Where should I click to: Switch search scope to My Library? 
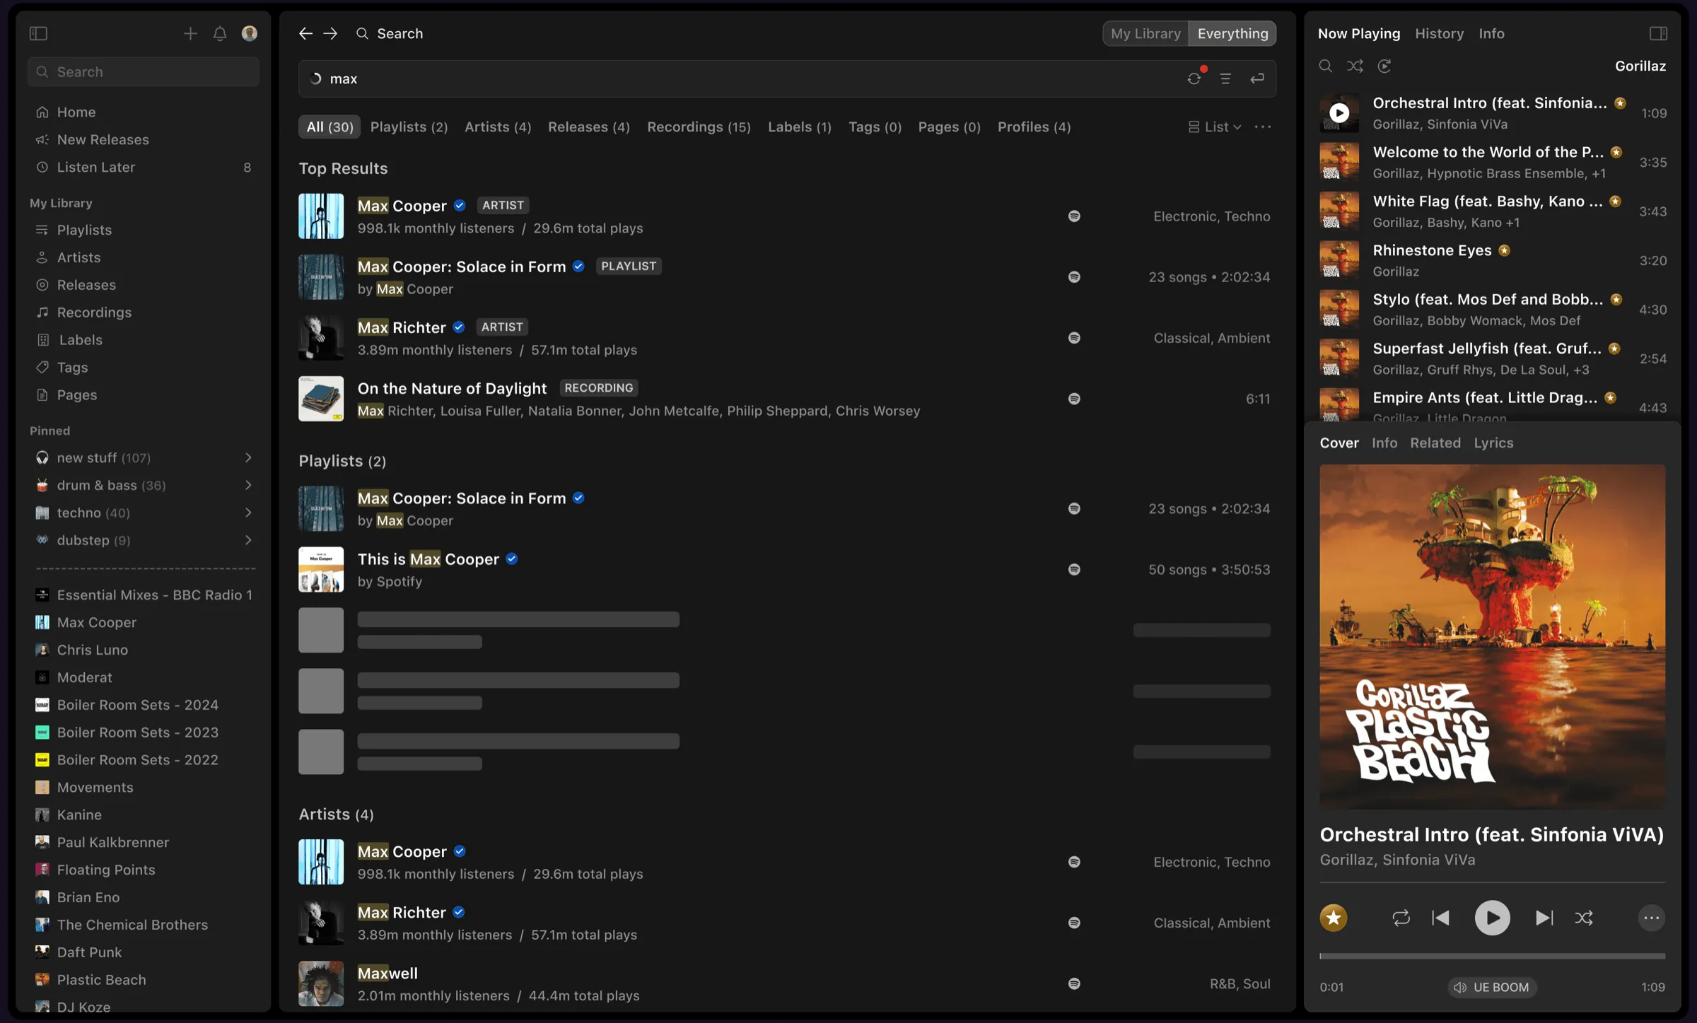point(1145,33)
